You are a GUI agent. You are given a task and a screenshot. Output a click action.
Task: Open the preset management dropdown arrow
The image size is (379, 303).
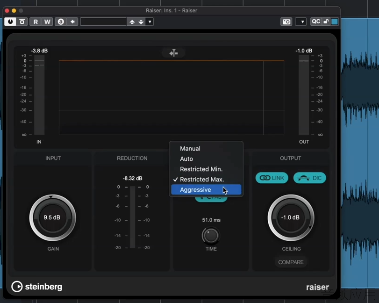150,22
